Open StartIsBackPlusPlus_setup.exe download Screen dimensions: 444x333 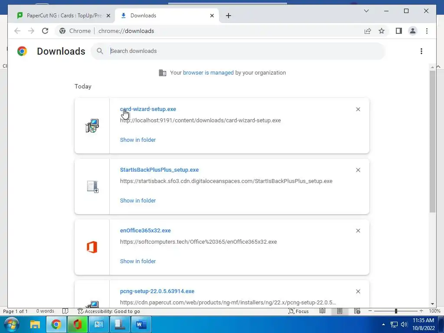click(x=159, y=170)
